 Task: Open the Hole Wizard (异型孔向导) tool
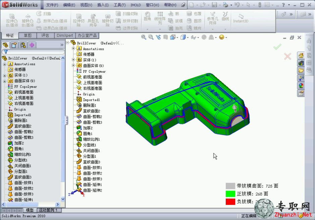click(x=93, y=20)
